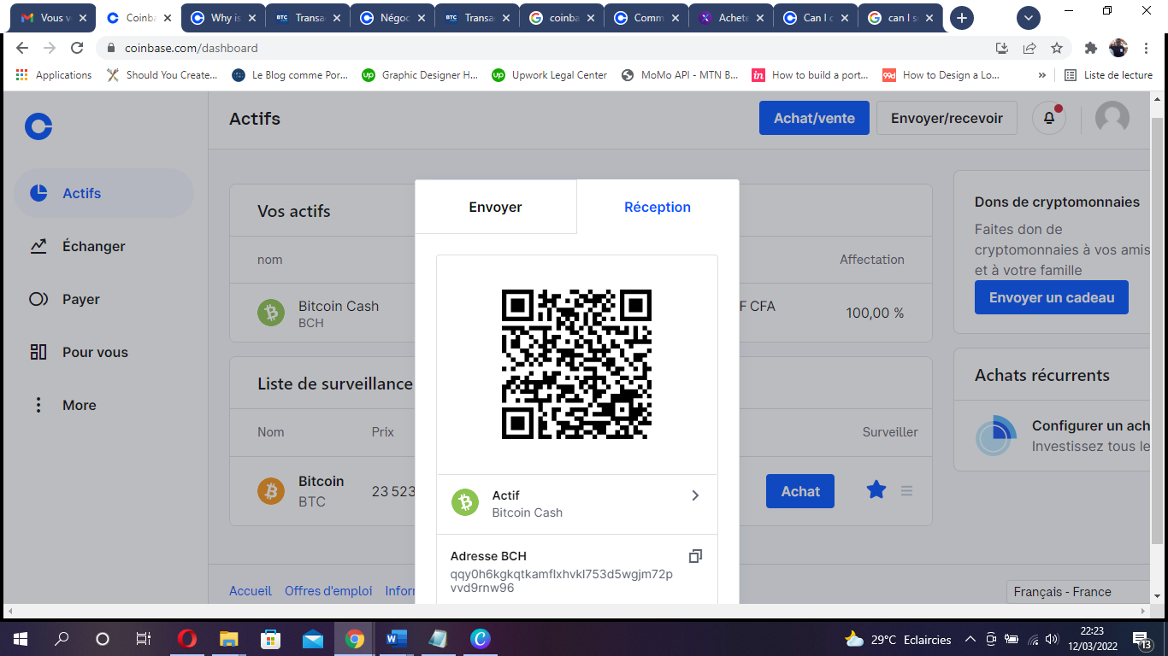Go back with the browser back arrow
Viewport: 1168px width, 656px height.
(x=22, y=48)
